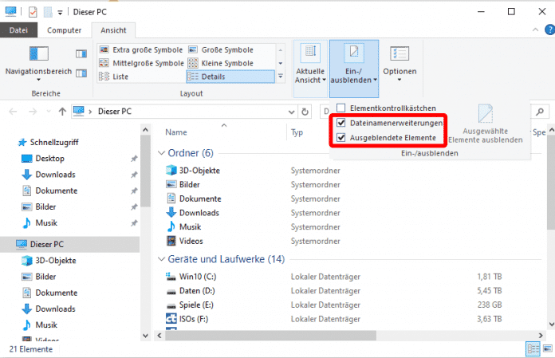555x358 pixels.
Task: Click the new folder icon in title bar
Action: click(48, 12)
